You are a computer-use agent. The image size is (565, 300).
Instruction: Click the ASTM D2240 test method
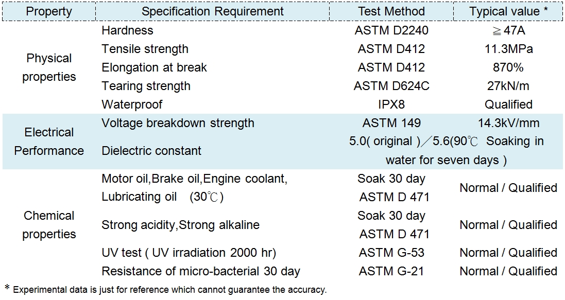[x=391, y=30]
